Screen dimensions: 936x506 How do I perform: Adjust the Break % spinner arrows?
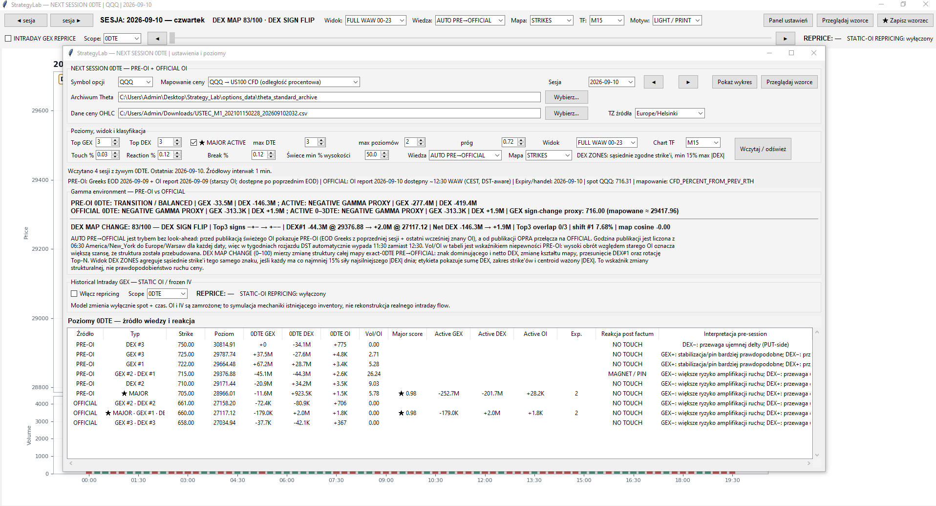[x=271, y=155]
